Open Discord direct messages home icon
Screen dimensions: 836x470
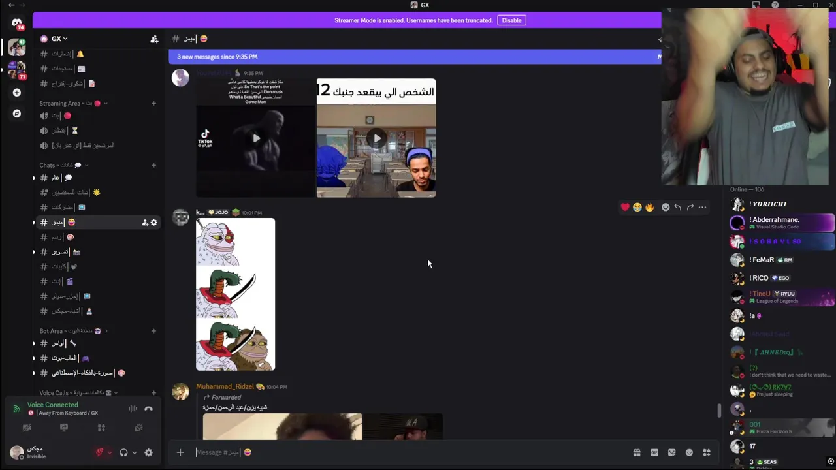coord(16,23)
